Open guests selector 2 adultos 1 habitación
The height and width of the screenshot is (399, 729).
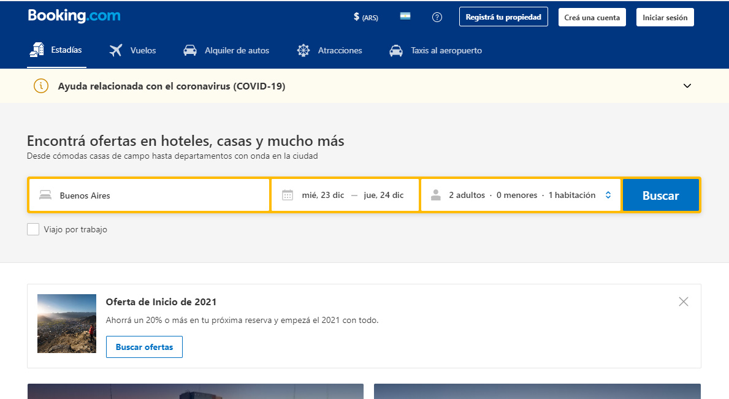tap(521, 195)
